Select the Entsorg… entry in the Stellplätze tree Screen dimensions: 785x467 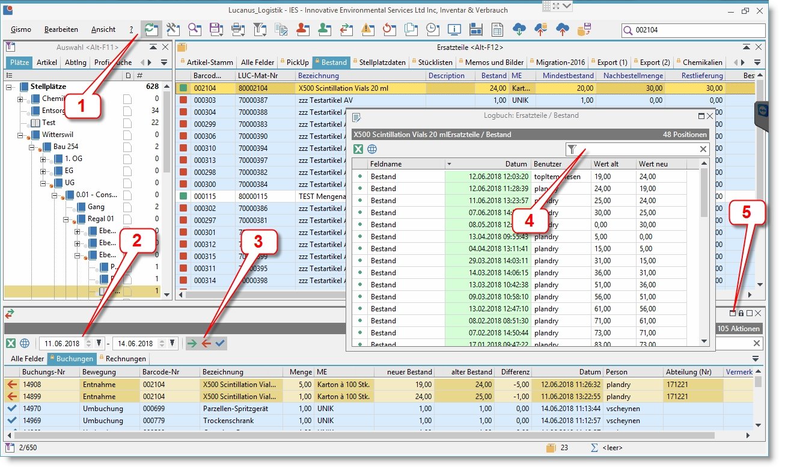pos(53,111)
